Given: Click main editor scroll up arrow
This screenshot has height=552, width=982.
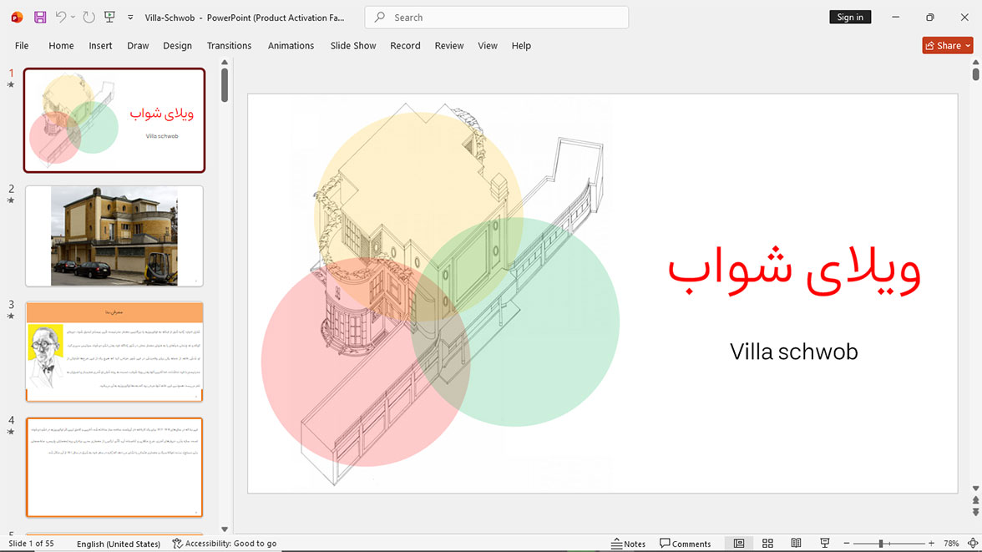Looking at the screenshot, I should [x=975, y=63].
